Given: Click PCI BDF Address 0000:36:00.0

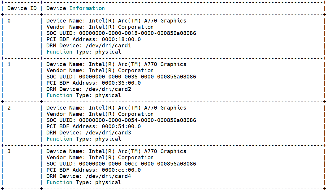Looking at the screenshot, I should point(121,83).
